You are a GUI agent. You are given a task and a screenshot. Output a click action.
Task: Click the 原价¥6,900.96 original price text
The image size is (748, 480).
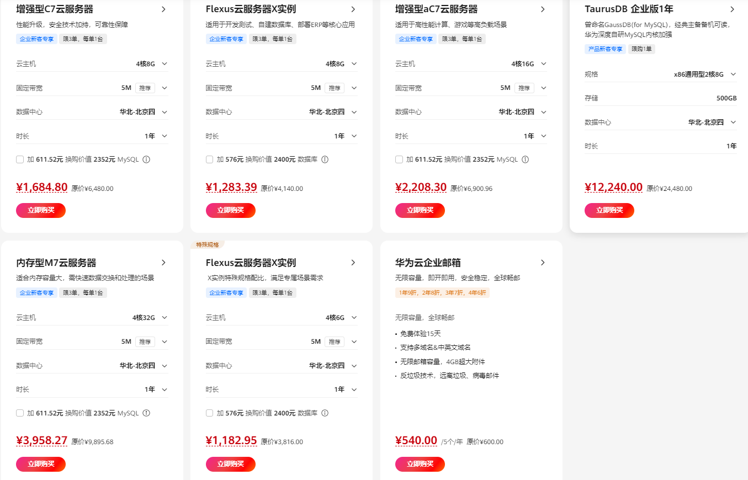[x=471, y=189]
